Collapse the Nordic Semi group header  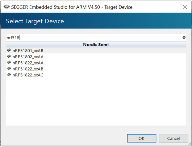coord(96,44)
